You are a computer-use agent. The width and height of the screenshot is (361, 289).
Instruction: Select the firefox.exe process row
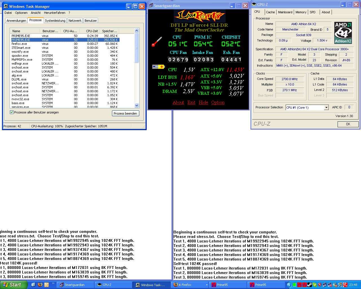(65, 44)
